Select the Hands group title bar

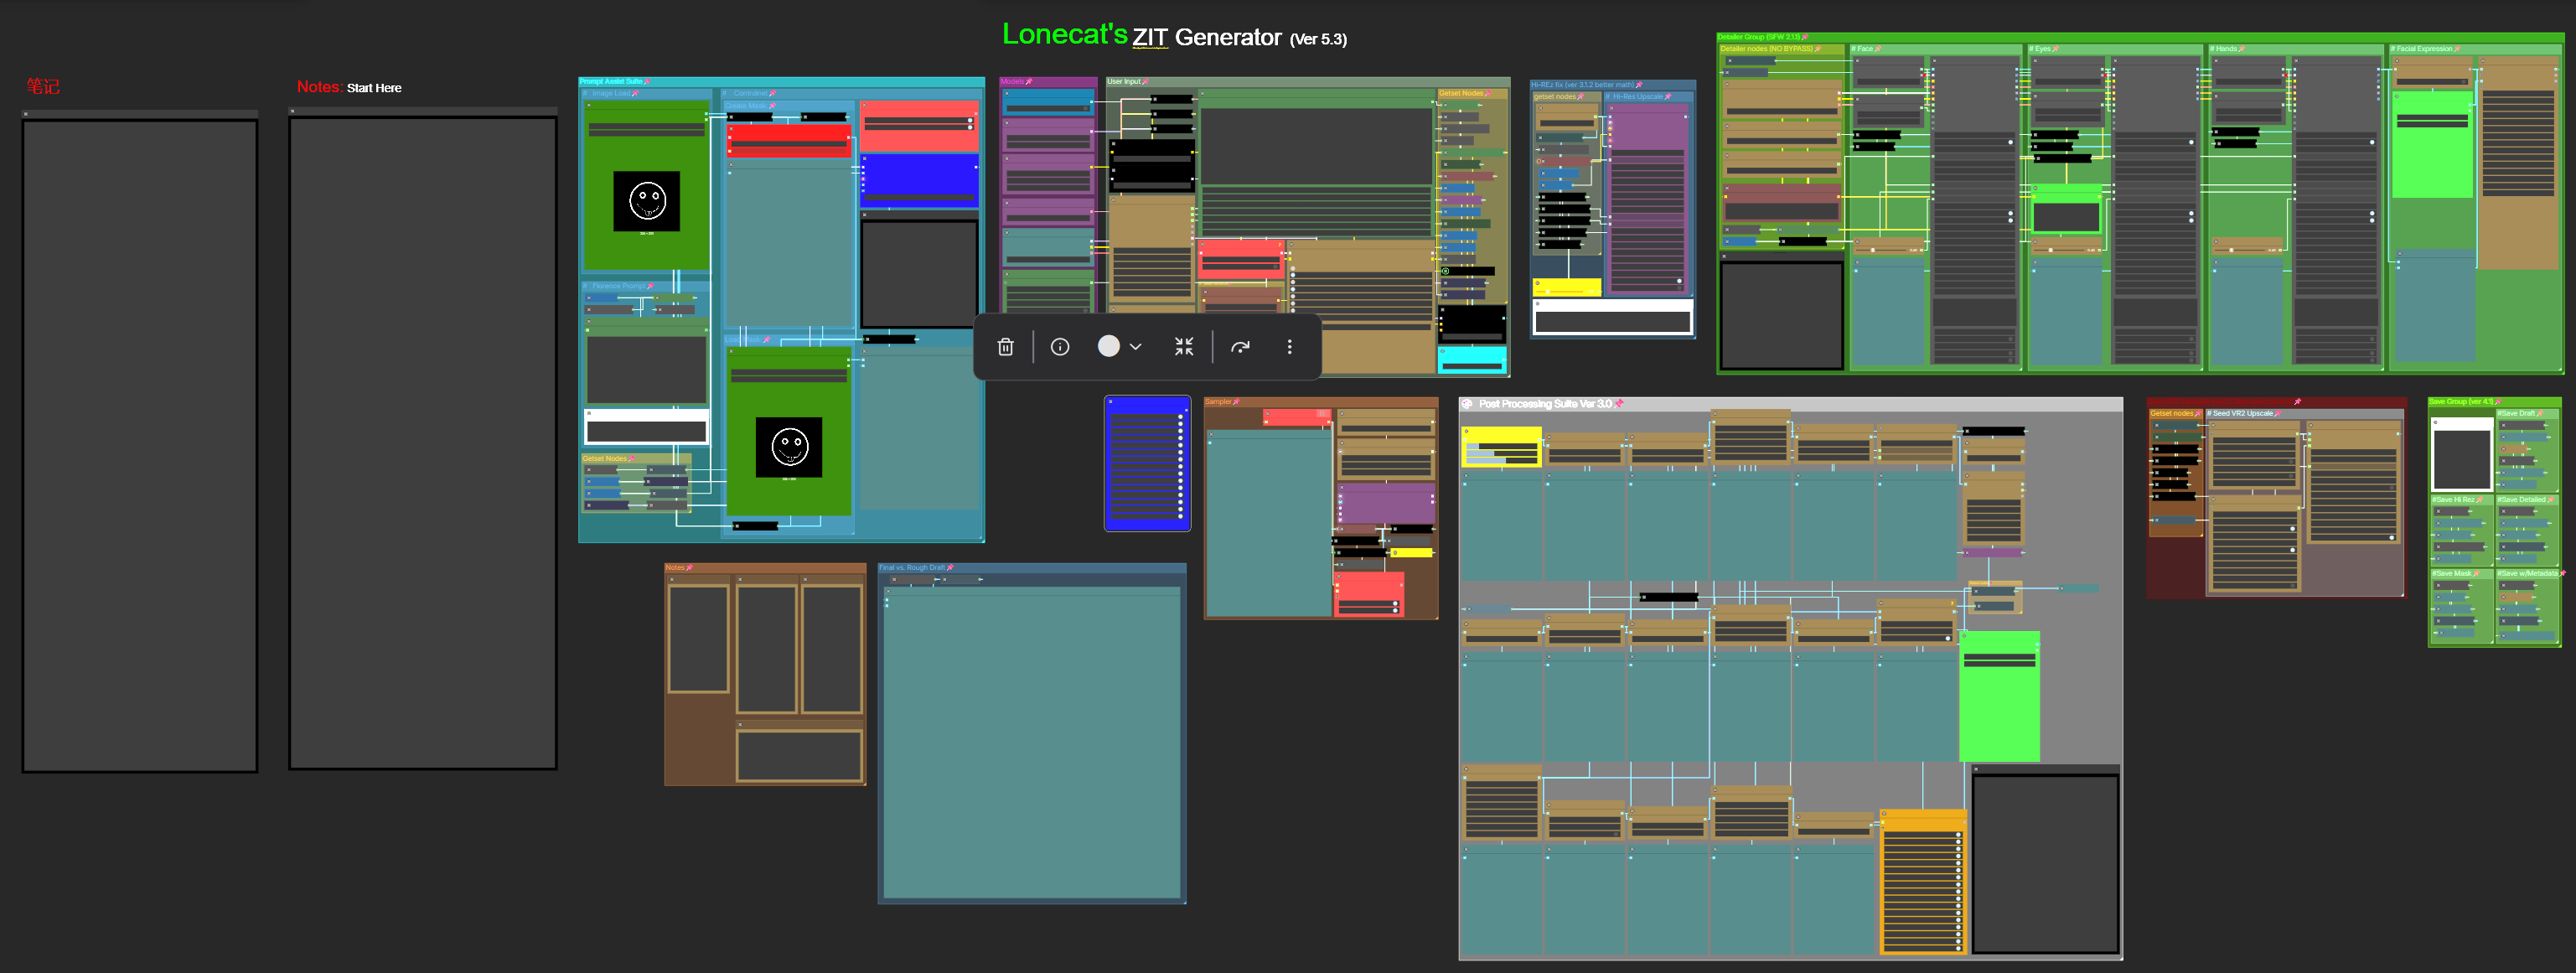pos(2225,49)
